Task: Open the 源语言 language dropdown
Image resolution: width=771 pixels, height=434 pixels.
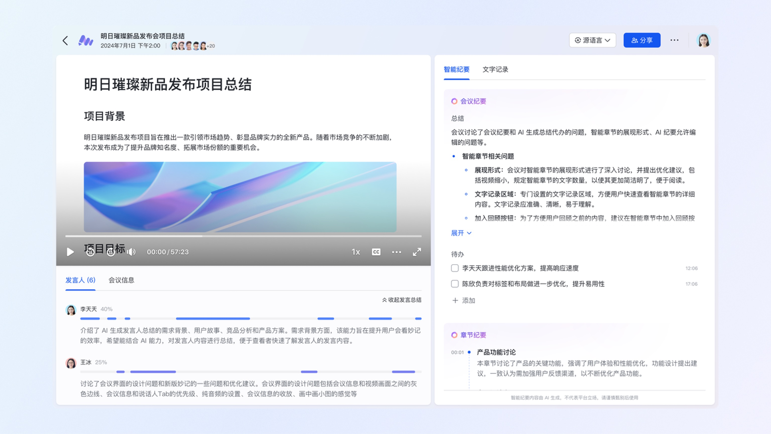Action: click(592, 40)
